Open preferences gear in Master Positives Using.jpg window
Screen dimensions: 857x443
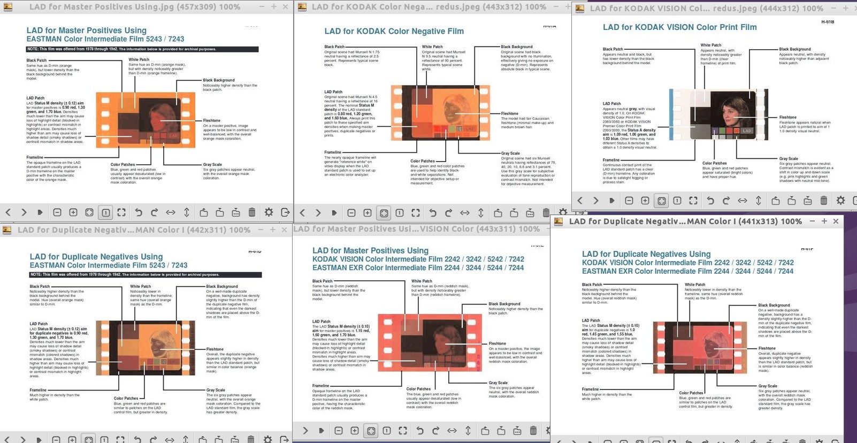(x=269, y=212)
